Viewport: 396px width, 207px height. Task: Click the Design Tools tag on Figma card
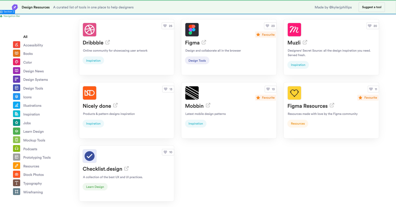[x=197, y=61]
